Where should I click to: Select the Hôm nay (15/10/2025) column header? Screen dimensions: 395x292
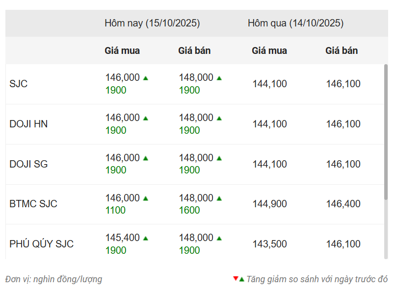[x=152, y=23]
